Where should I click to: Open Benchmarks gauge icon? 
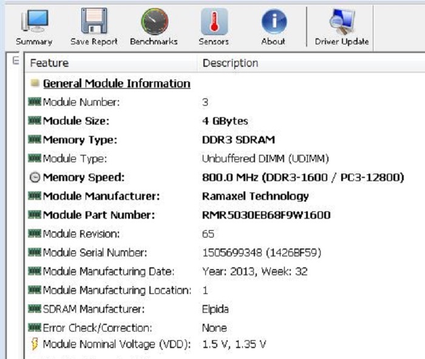pyautogui.click(x=154, y=22)
